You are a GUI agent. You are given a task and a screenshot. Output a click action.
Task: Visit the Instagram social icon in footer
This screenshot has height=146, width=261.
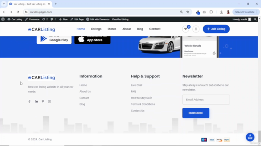point(49,101)
